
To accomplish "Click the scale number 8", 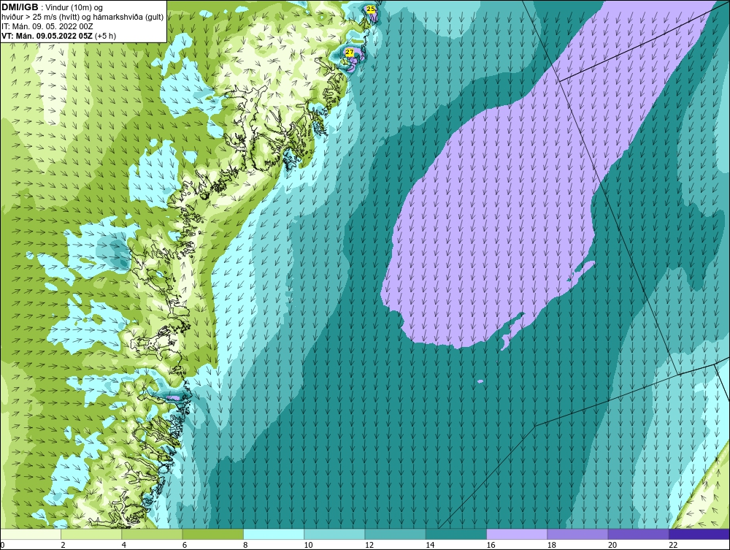I will (246, 546).
